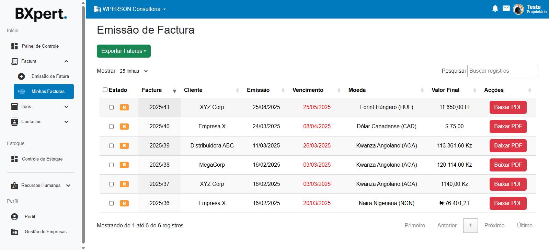Viewport: 549px width, 250px height.
Task: Click the Gestão de Empresas building icon
Action: pyautogui.click(x=14, y=232)
